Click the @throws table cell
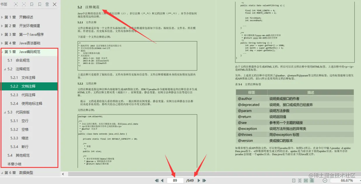Image resolution: width=361 pixels, height=184 pixels. [251, 135]
